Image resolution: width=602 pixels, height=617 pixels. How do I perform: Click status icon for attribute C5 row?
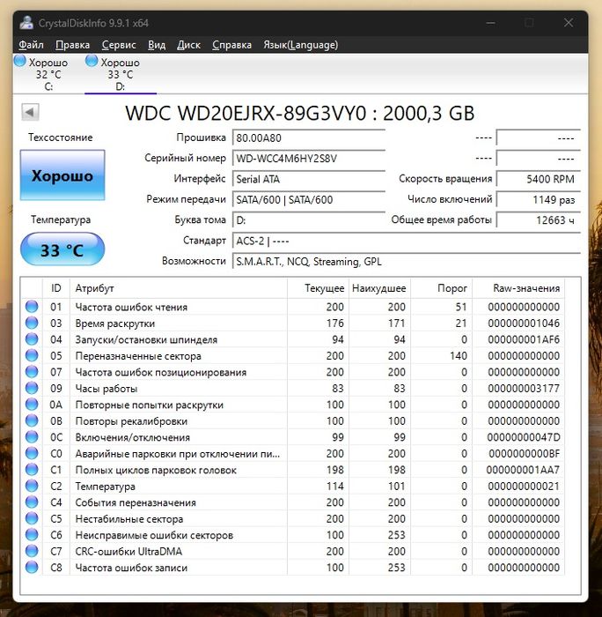(x=32, y=518)
